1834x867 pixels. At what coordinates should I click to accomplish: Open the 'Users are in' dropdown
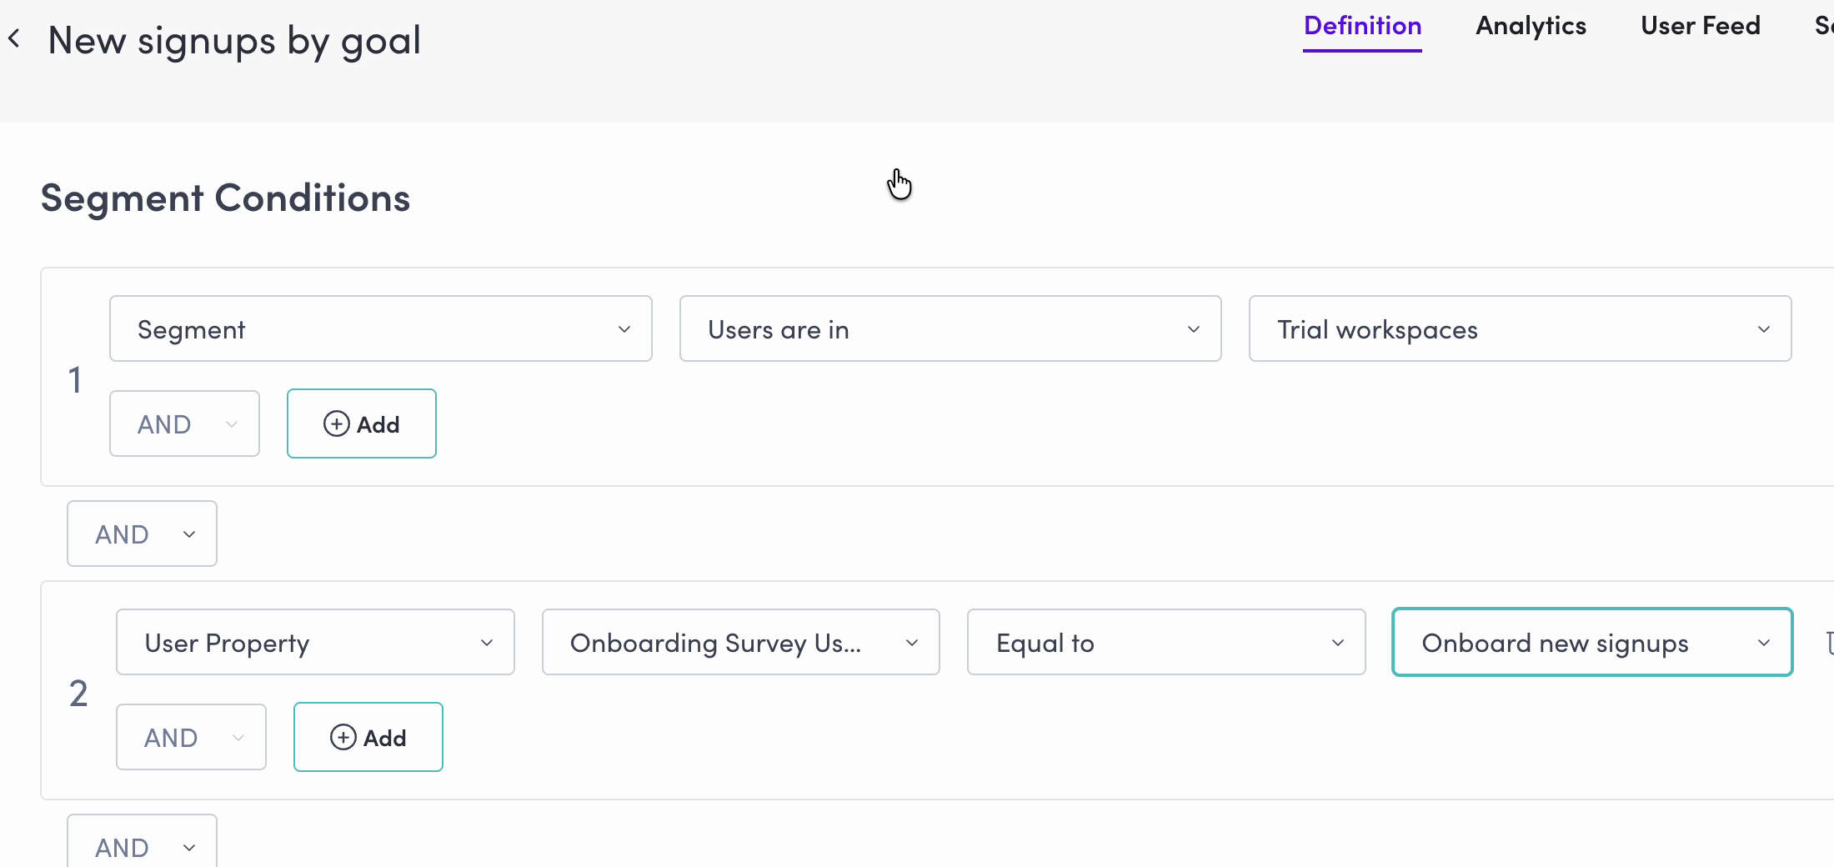point(950,328)
